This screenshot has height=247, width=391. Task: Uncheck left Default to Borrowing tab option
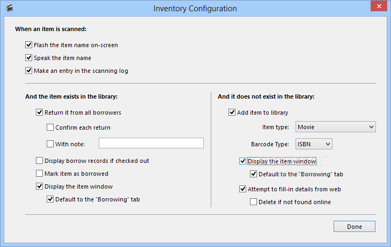click(x=50, y=199)
